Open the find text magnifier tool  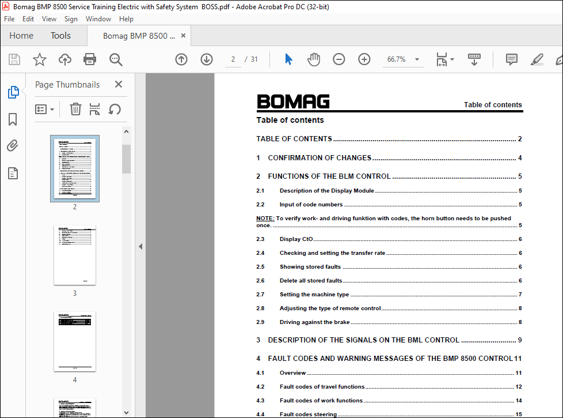click(x=116, y=59)
